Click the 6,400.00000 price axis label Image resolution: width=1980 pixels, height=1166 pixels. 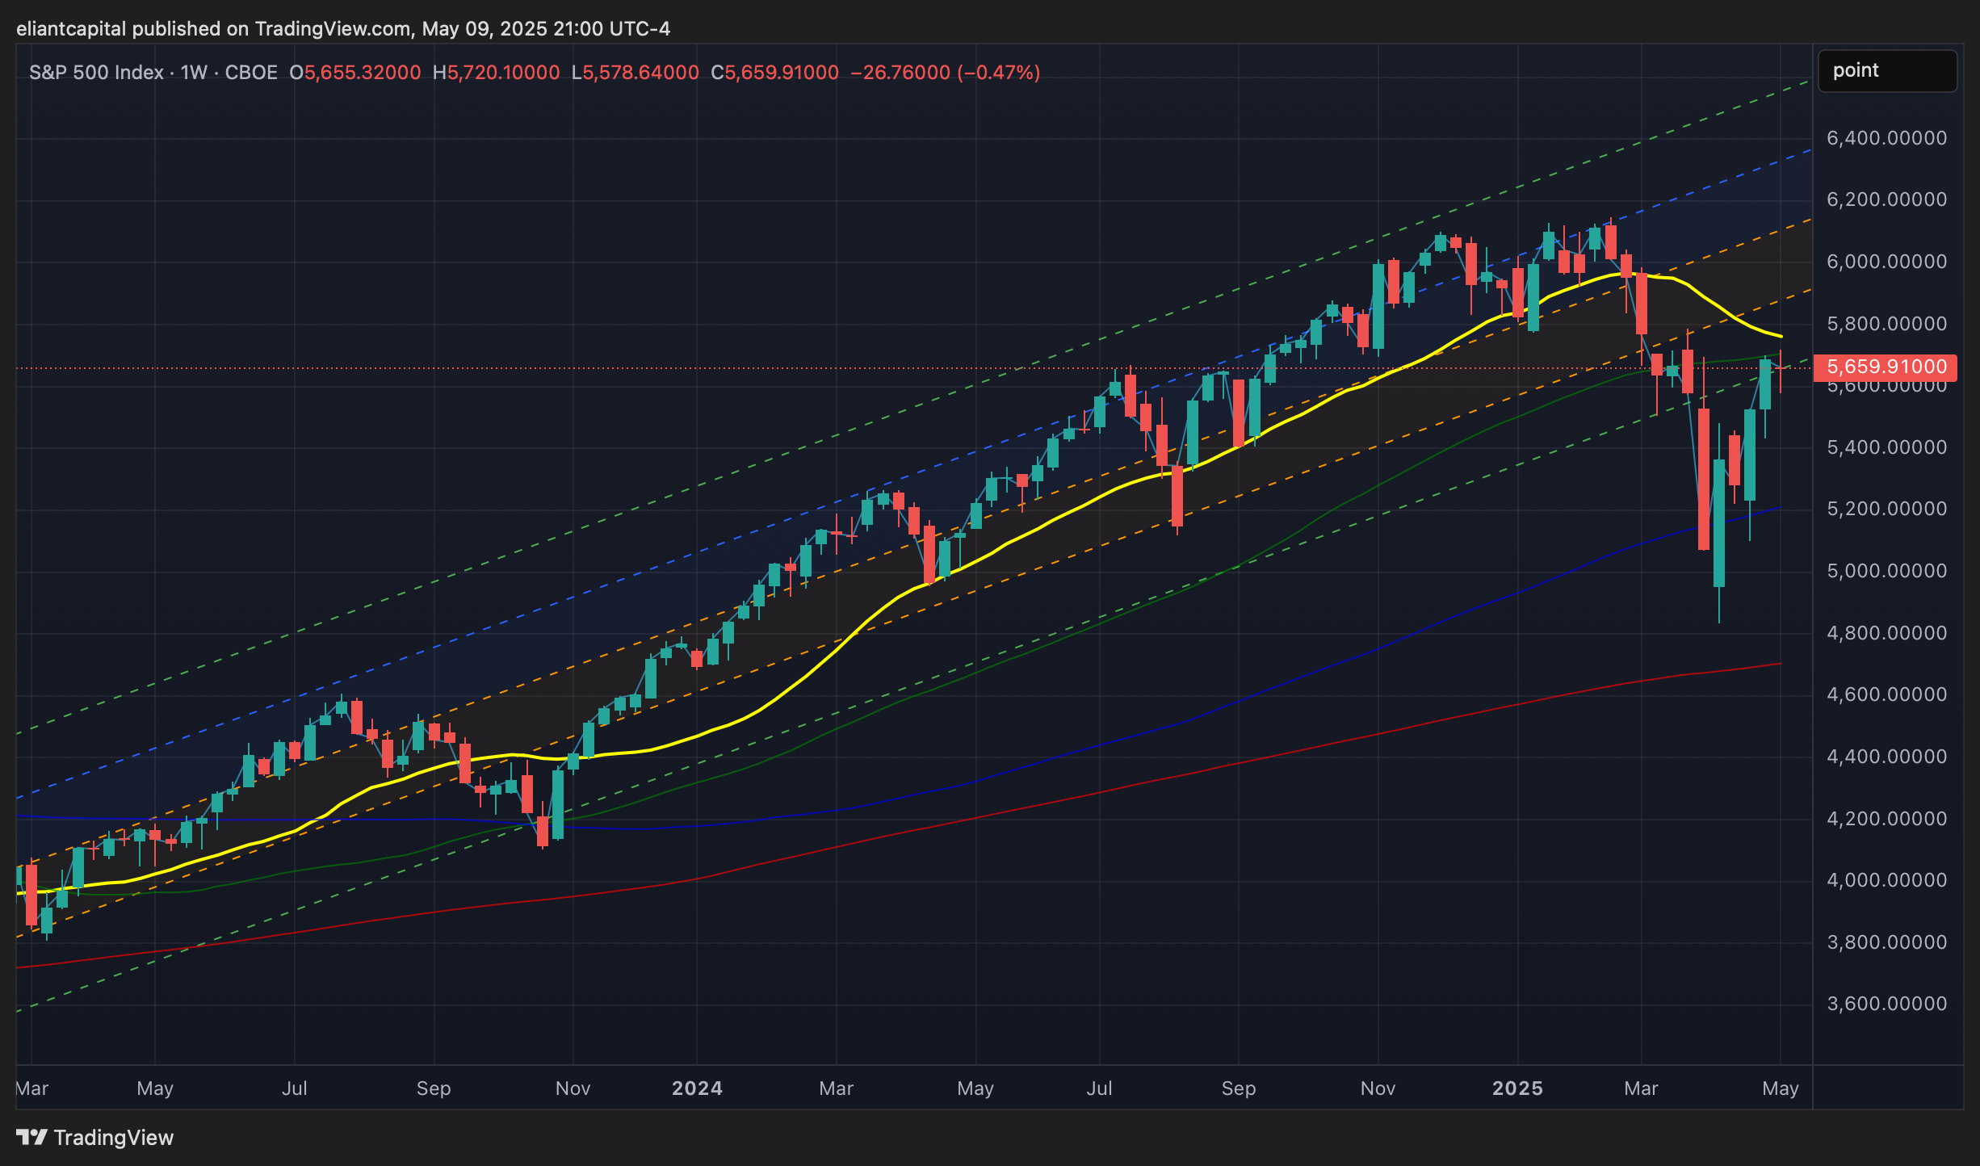(x=1886, y=138)
